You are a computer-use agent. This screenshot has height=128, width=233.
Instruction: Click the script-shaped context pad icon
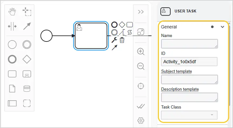coord(130,32)
